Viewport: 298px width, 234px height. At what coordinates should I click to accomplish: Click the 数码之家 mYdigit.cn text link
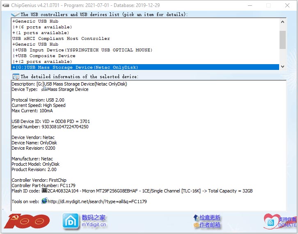[x=94, y=221]
